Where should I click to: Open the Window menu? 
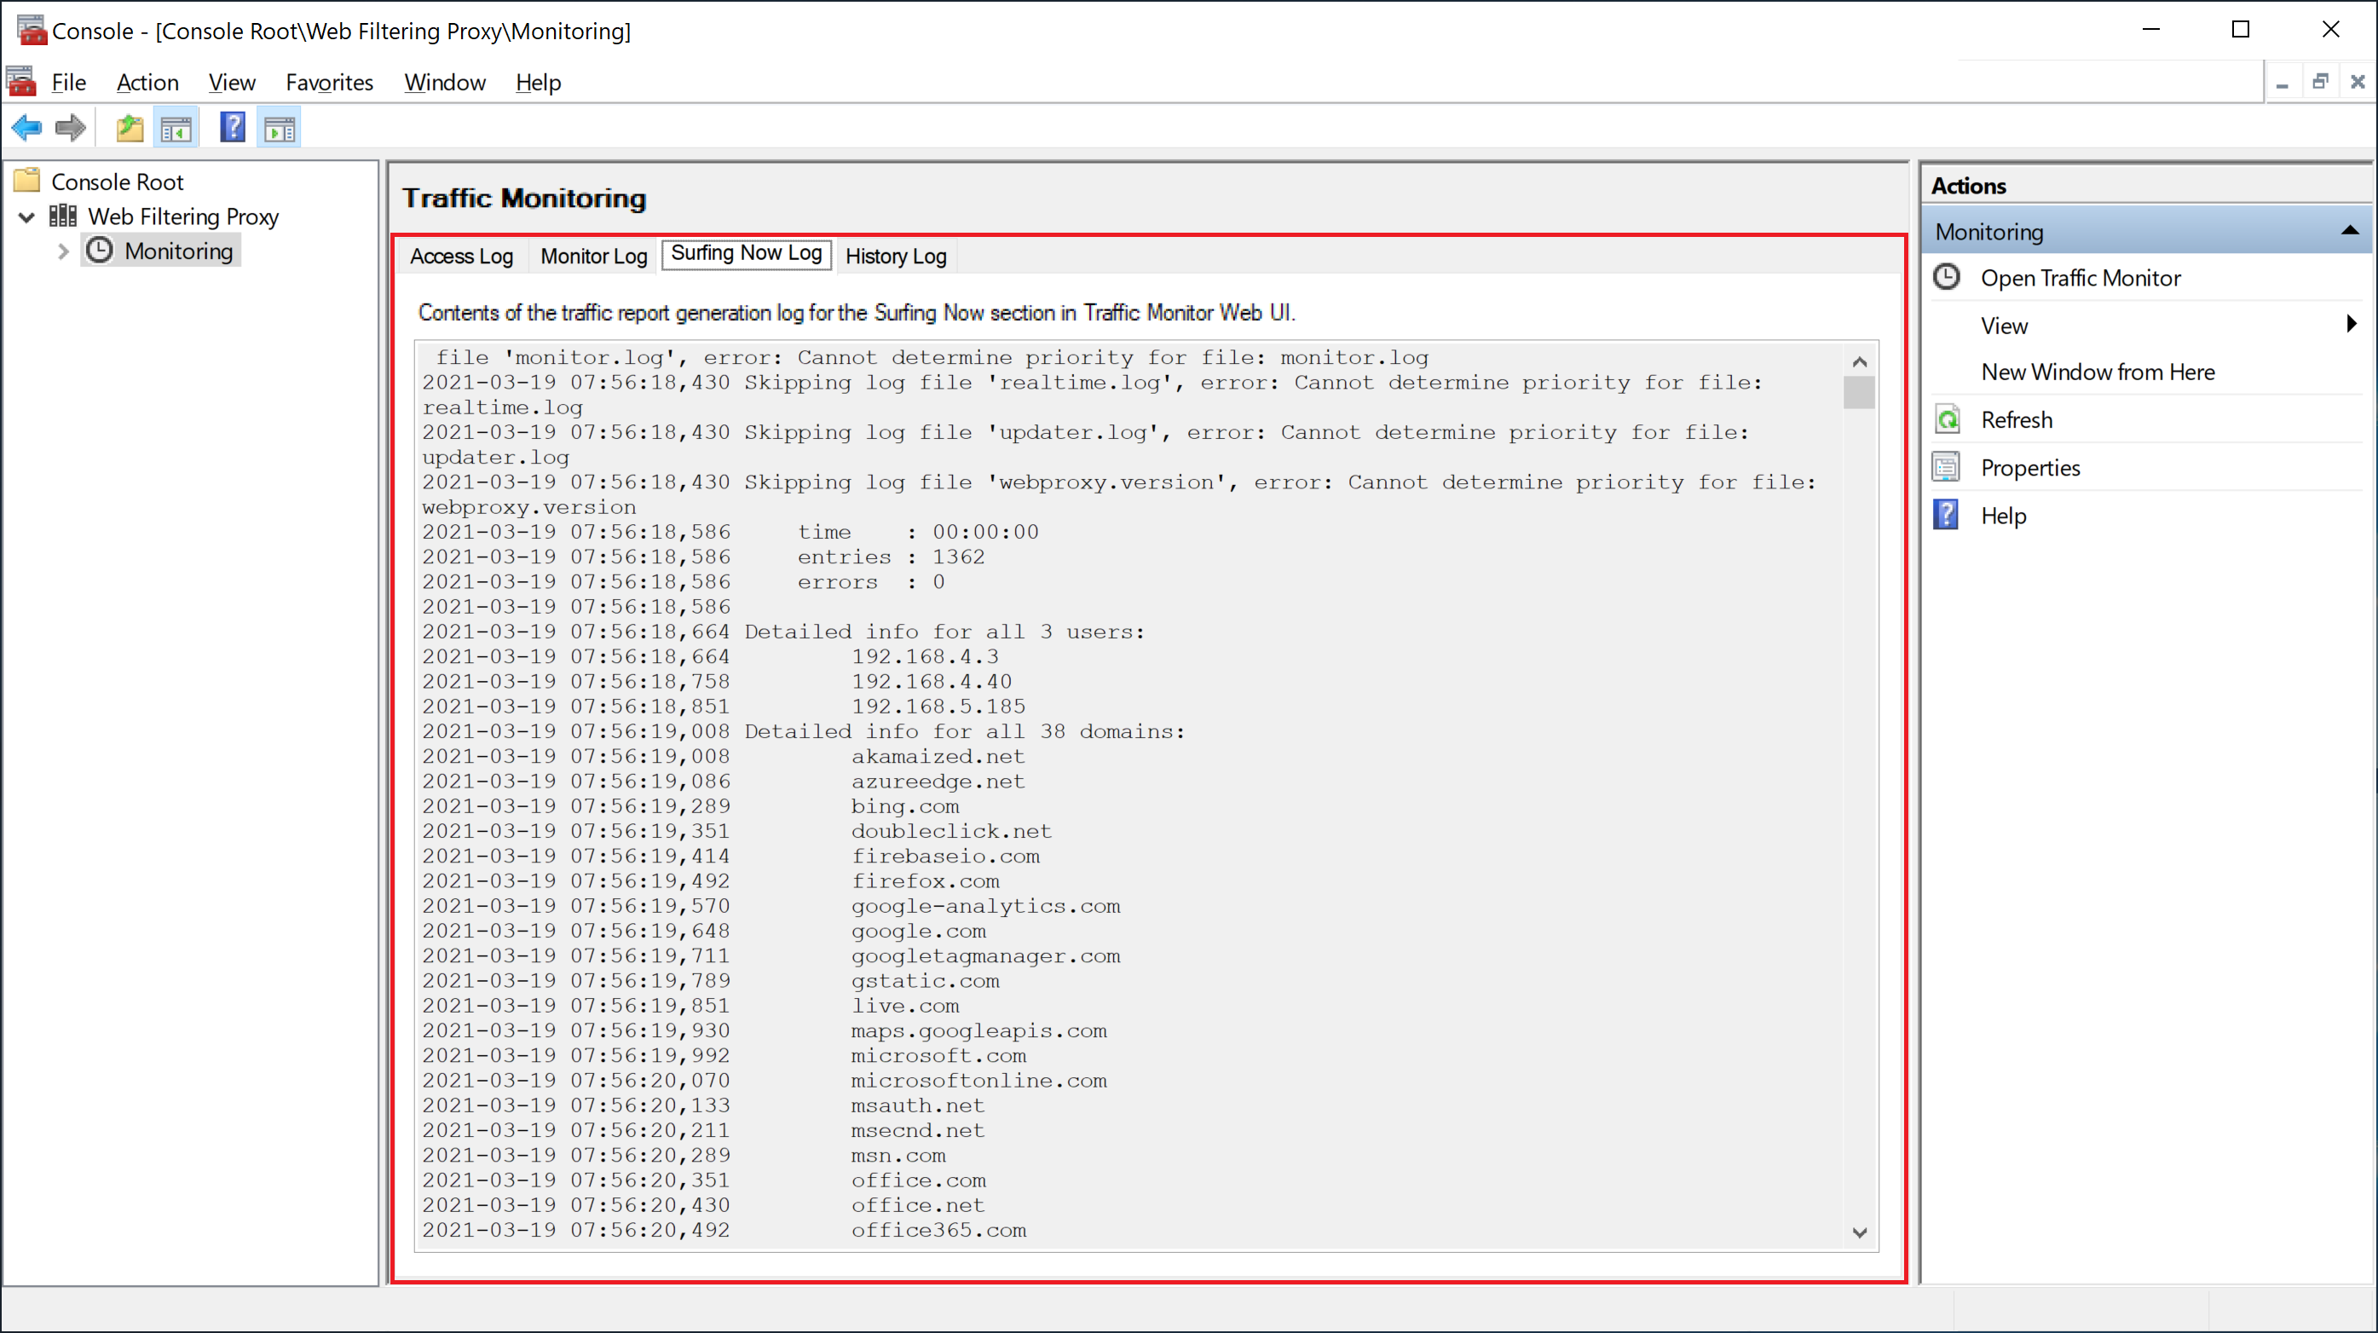[445, 82]
